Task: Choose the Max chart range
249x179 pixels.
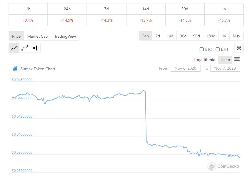Action: tap(236, 36)
